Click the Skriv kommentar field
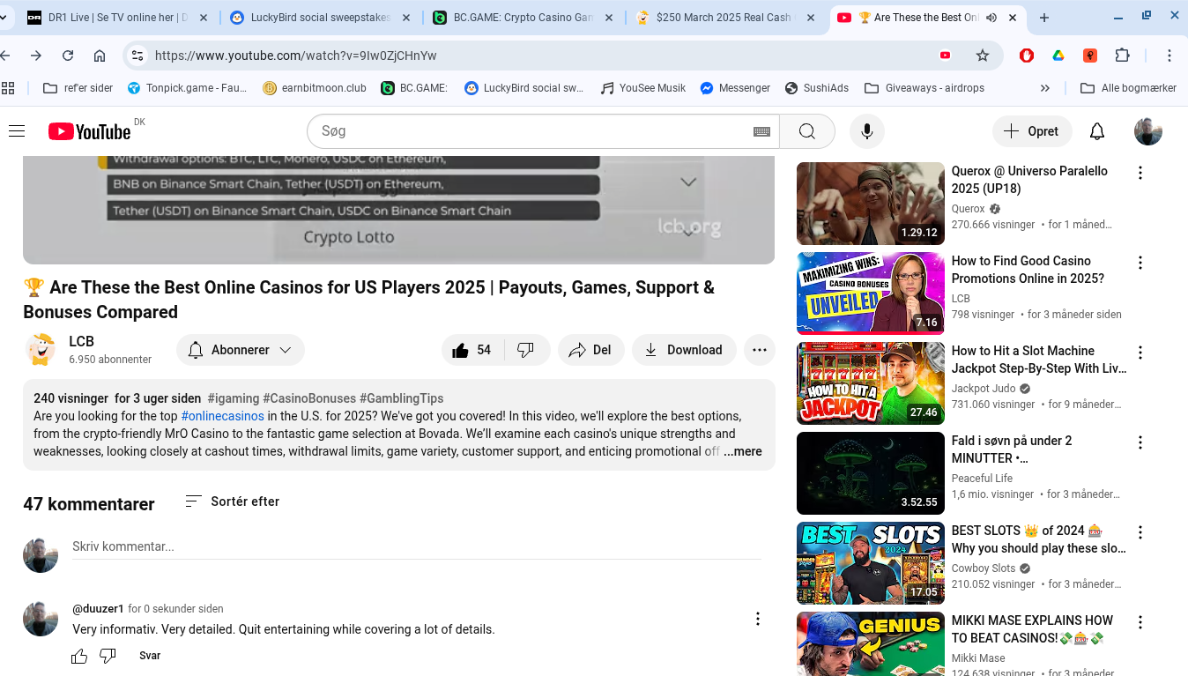This screenshot has width=1188, height=676. (416, 546)
